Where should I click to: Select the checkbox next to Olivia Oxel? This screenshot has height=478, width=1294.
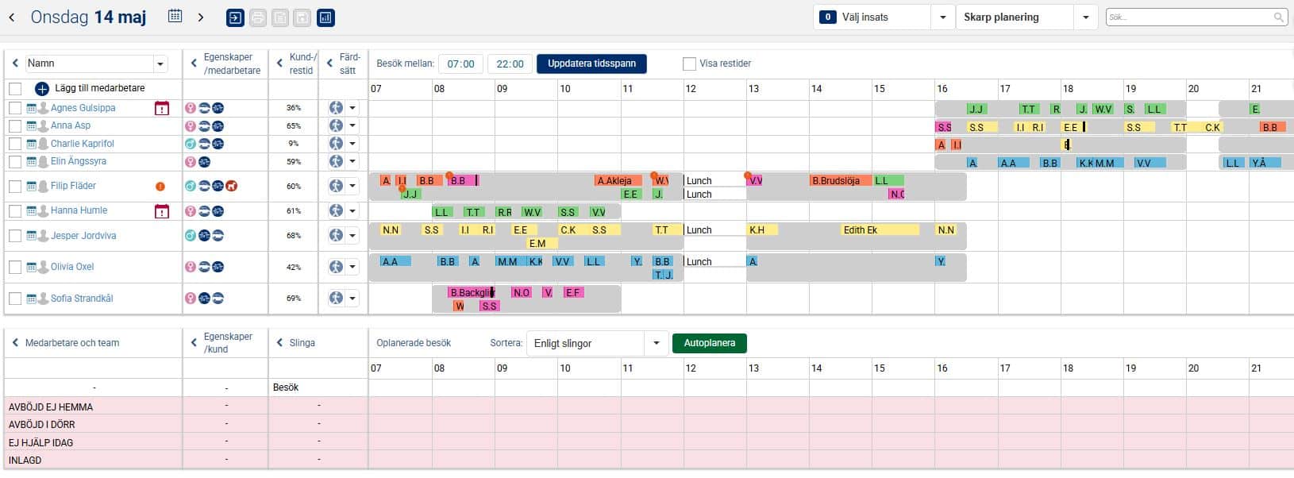15,268
